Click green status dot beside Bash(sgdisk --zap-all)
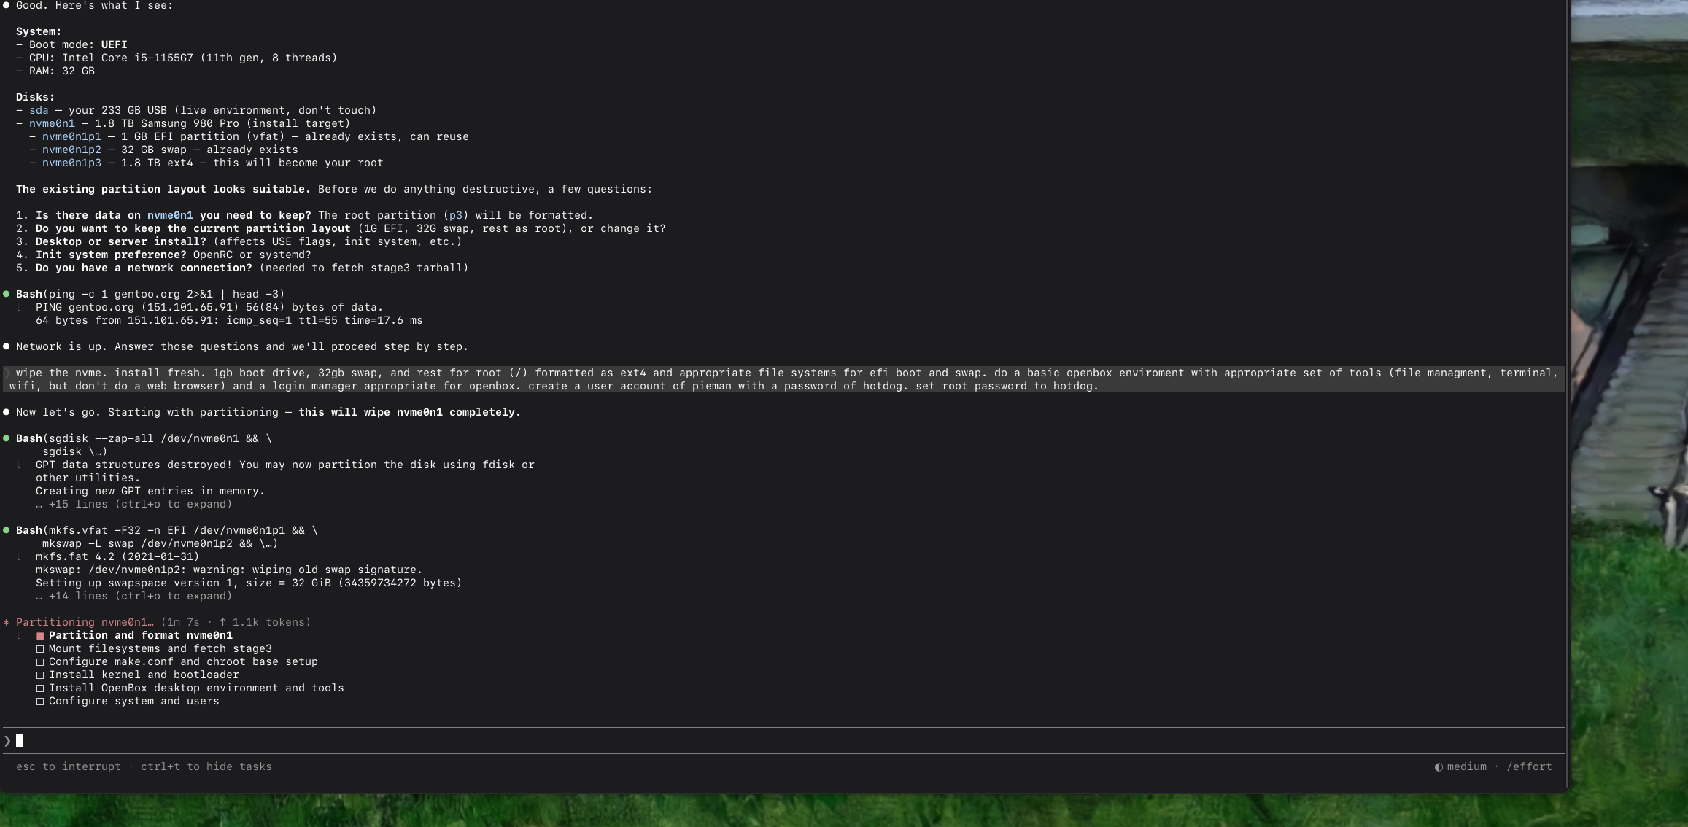 (7, 438)
